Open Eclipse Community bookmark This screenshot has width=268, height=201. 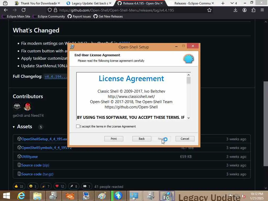[x=49, y=16]
